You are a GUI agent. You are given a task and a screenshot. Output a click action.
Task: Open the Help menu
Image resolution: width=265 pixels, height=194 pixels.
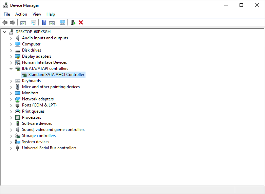51,14
